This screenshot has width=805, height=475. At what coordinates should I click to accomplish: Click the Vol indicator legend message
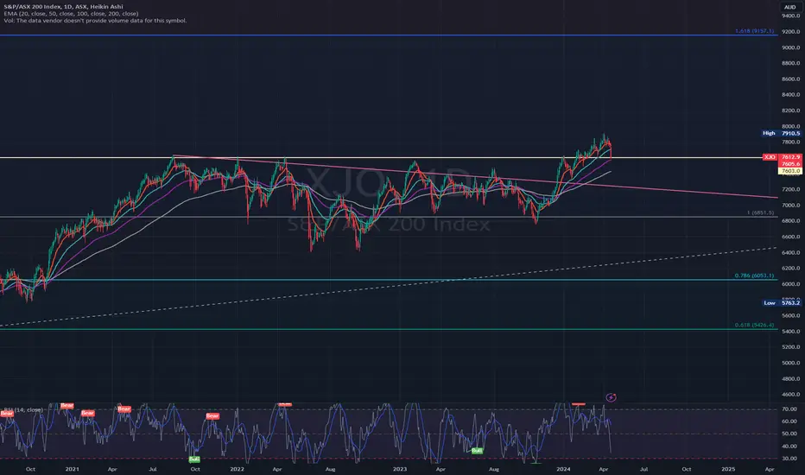(x=95, y=21)
